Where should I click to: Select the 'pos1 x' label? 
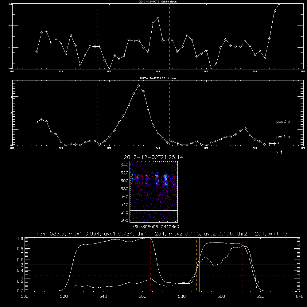click(283, 137)
